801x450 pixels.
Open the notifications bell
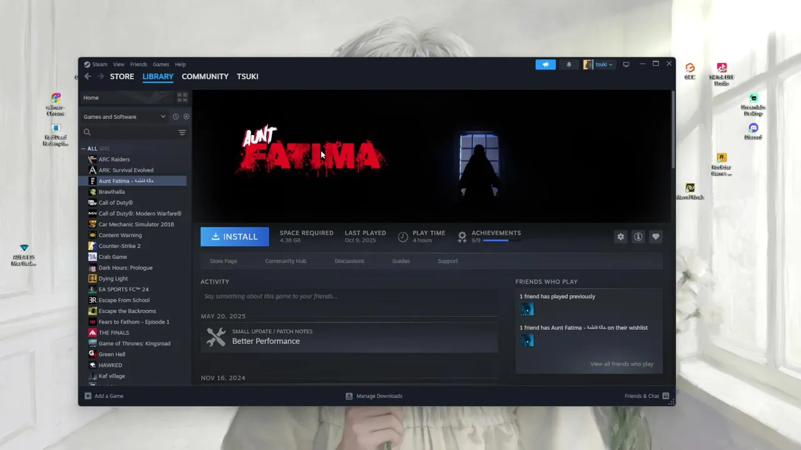pyautogui.click(x=569, y=64)
